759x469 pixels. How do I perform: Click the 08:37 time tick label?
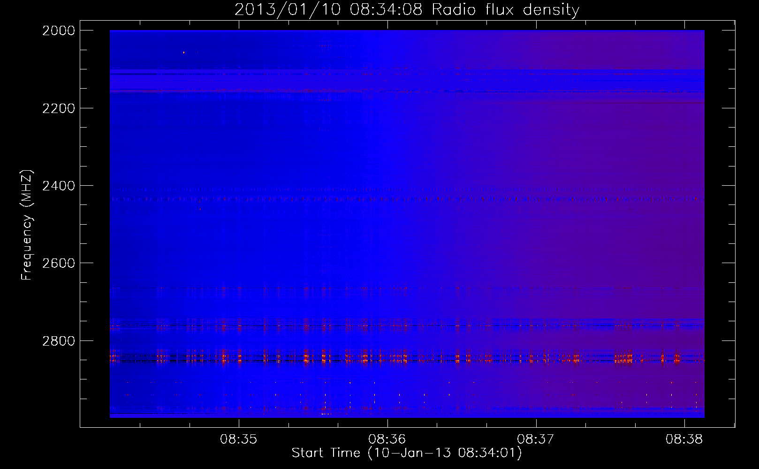pyautogui.click(x=535, y=439)
